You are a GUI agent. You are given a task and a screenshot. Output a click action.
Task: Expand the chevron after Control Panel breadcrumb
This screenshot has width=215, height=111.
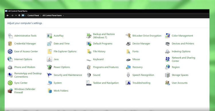(x=41, y=15)
